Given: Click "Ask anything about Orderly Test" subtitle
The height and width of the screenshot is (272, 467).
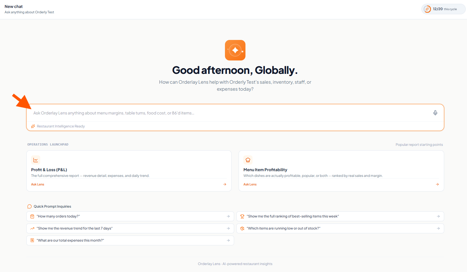Looking at the screenshot, I should tap(29, 12).
